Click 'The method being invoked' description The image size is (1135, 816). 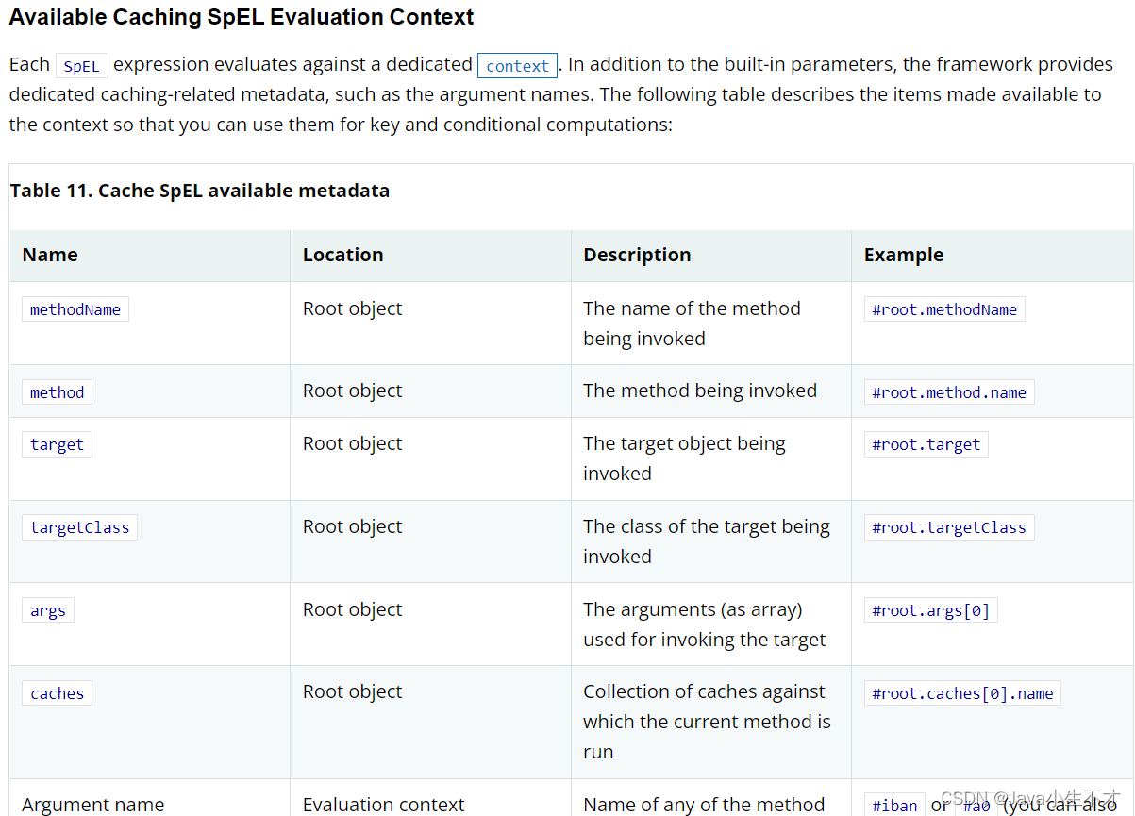click(x=700, y=391)
